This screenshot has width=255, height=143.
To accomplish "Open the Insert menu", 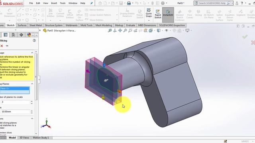I will click(54, 3).
